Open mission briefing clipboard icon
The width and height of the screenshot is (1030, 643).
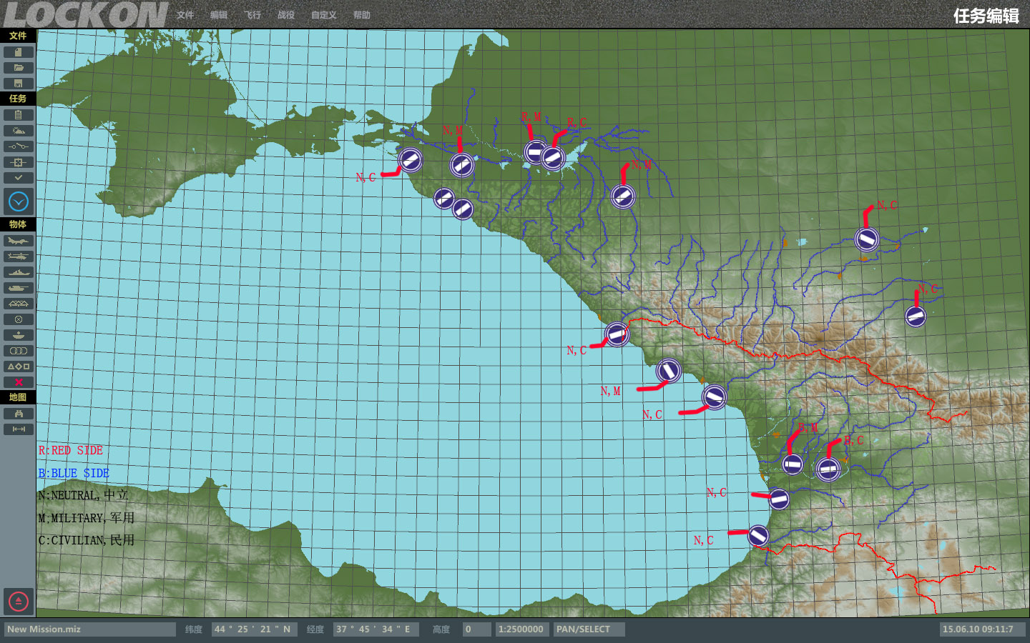18,115
